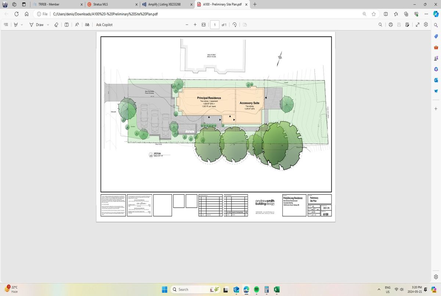Show hidden system tray icons chevron
Image resolution: width=441 pixels, height=296 pixels.
[x=379, y=289]
